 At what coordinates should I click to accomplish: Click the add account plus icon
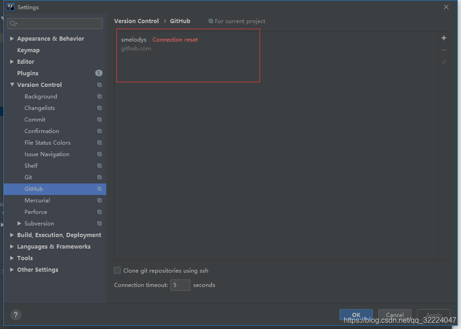[x=443, y=38]
